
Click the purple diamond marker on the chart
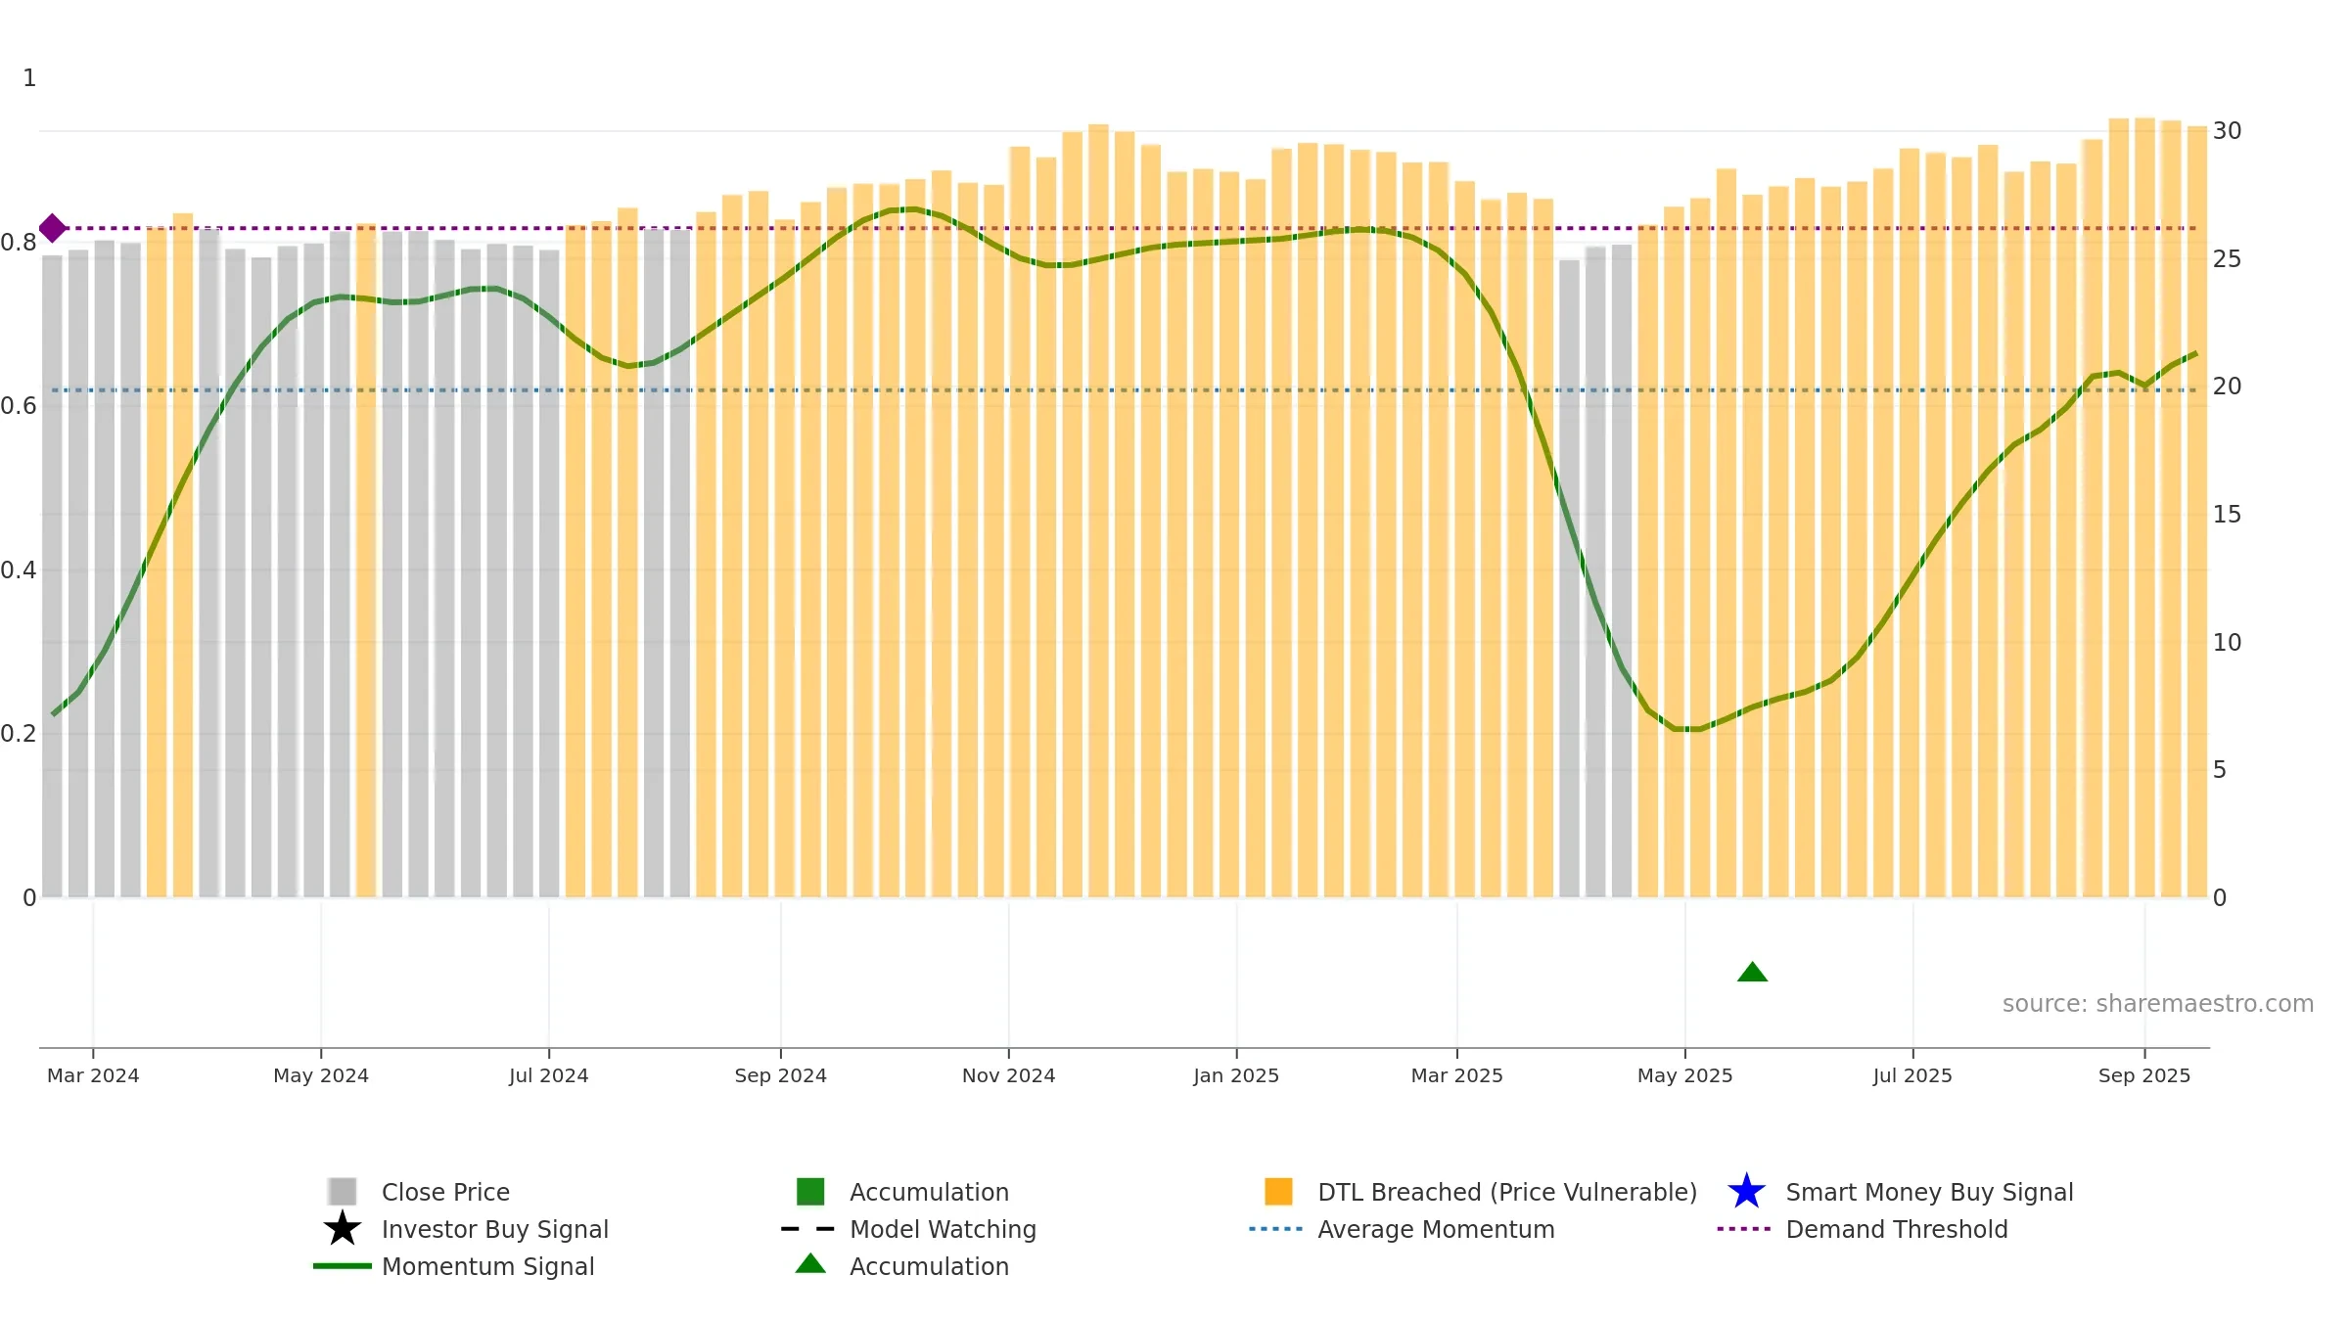tap(53, 228)
